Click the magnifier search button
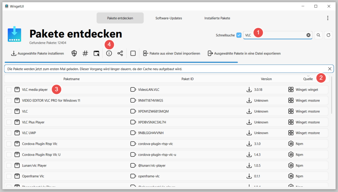The image size is (338, 192). [x=319, y=35]
